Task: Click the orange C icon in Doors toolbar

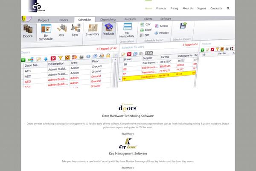Action: [67, 57]
